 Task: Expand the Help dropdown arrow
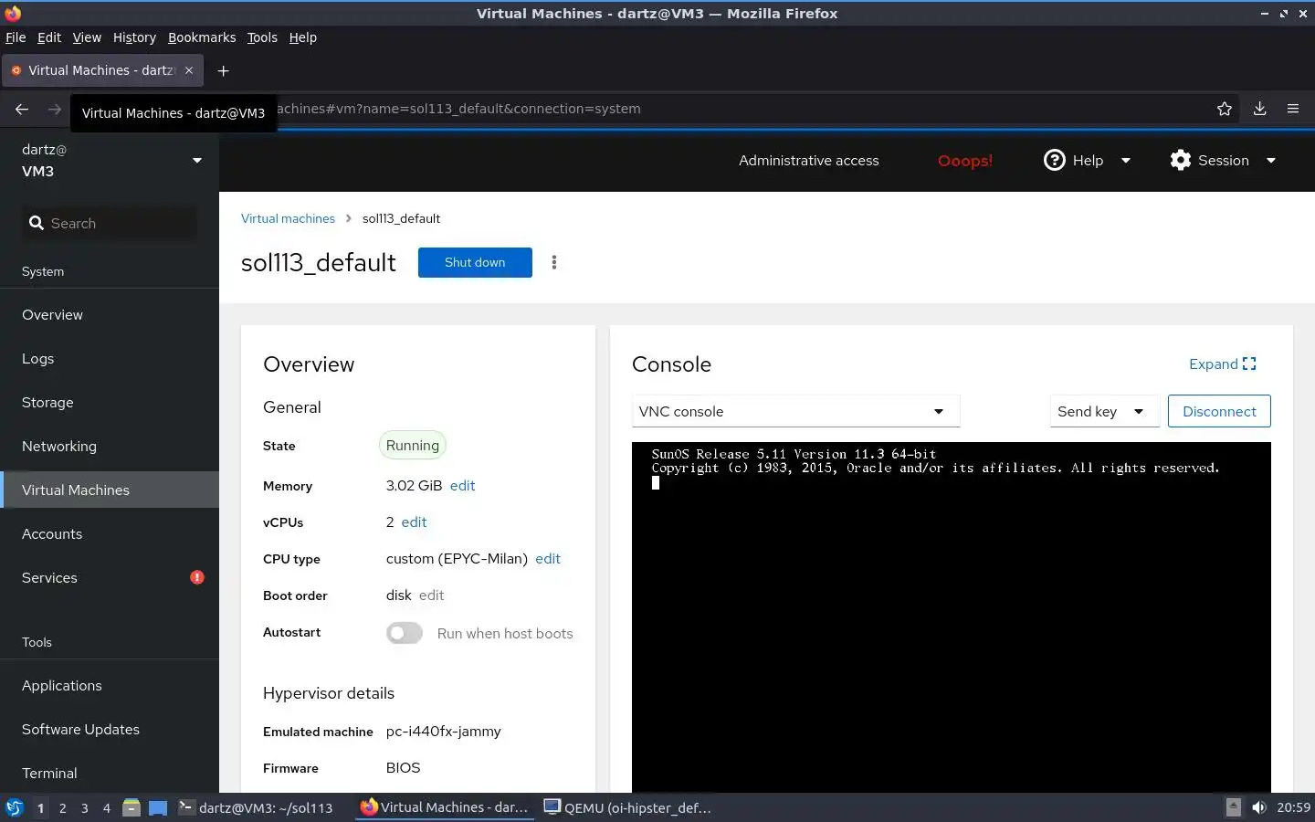click(x=1126, y=160)
